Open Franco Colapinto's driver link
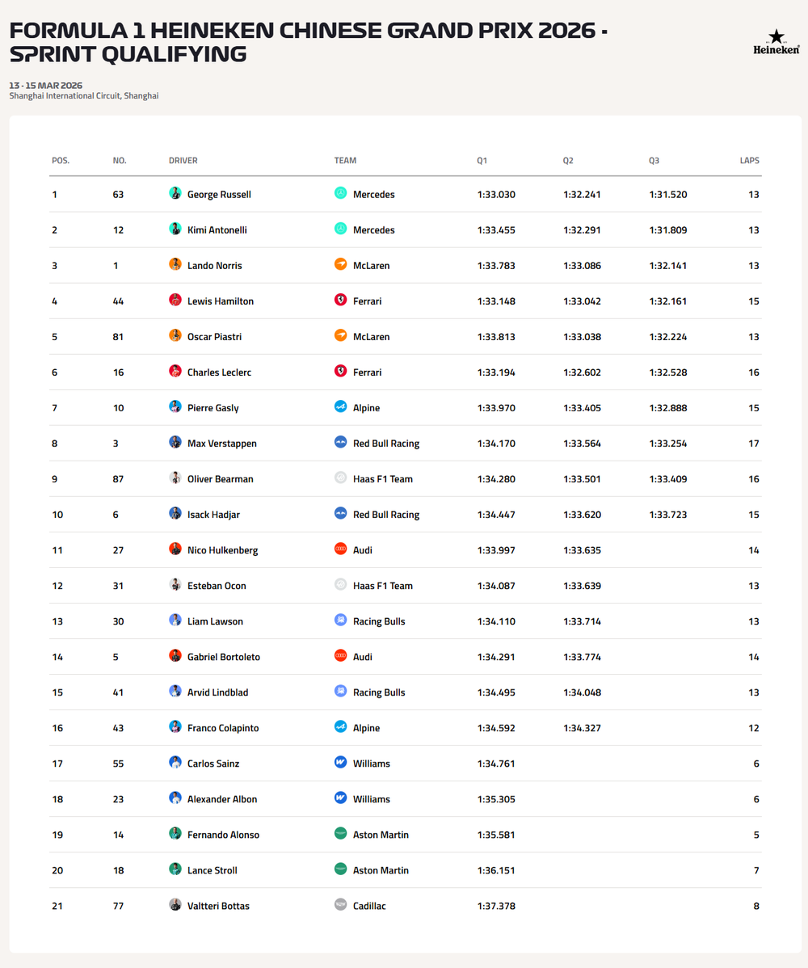 click(223, 729)
